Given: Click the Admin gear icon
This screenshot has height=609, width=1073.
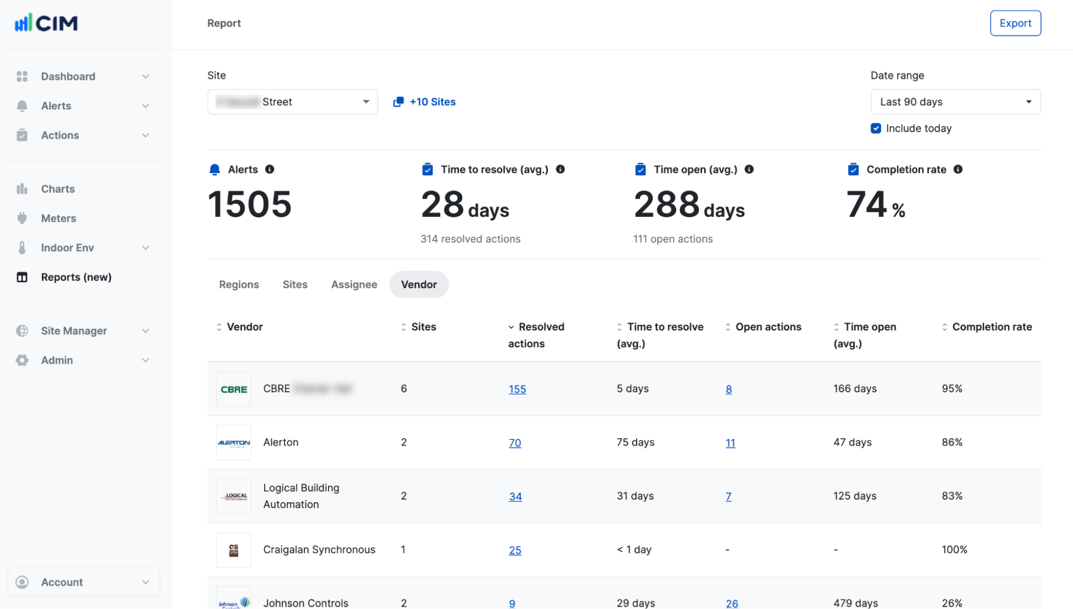Looking at the screenshot, I should [x=22, y=361].
